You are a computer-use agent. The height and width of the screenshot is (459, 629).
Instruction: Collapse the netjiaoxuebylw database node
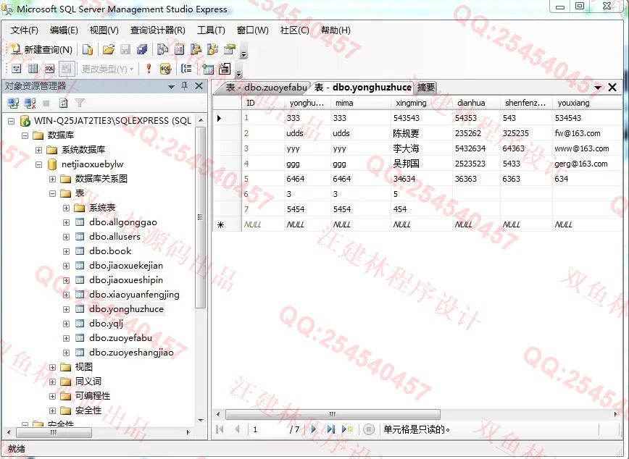point(39,164)
